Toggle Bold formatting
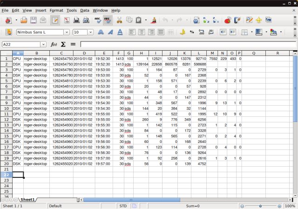298x209 pixels. 101,32
